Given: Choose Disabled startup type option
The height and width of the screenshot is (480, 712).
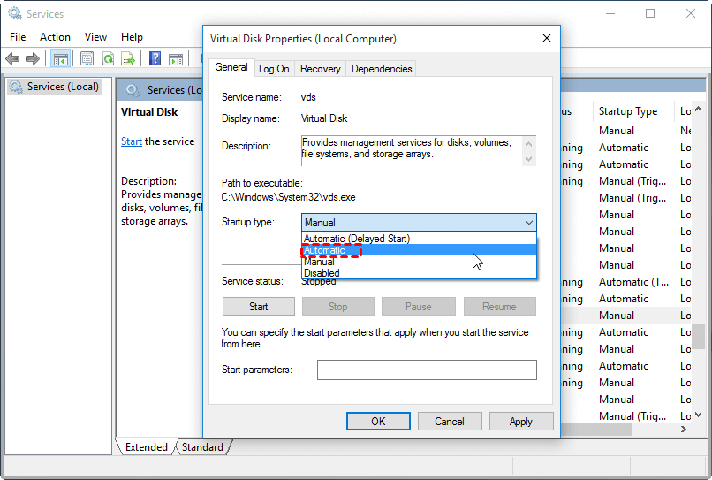Looking at the screenshot, I should (x=419, y=273).
